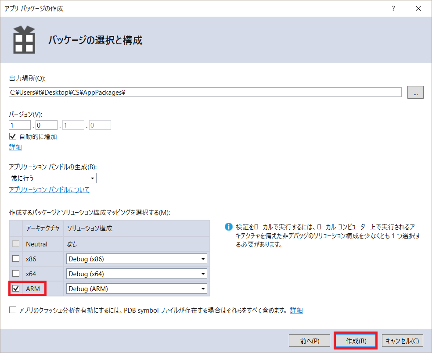Open the Debug (ARM) configuration dropdown
This screenshot has width=432, height=353.
click(x=137, y=289)
